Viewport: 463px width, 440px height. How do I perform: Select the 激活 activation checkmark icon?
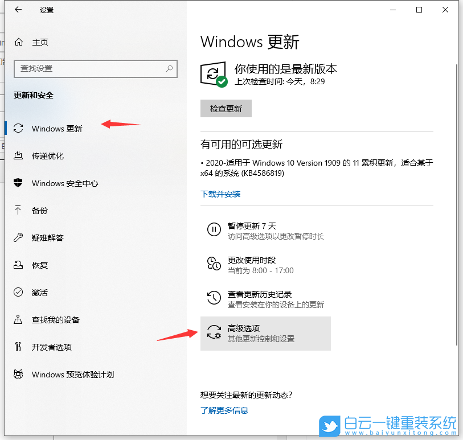(x=17, y=293)
